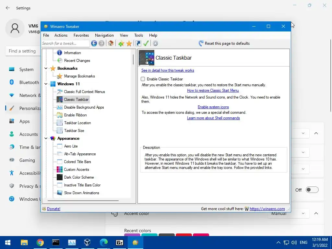Click the greyed Forward arrow in Winaero toolbar
This screenshot has height=249, width=332.
(x=101, y=43)
